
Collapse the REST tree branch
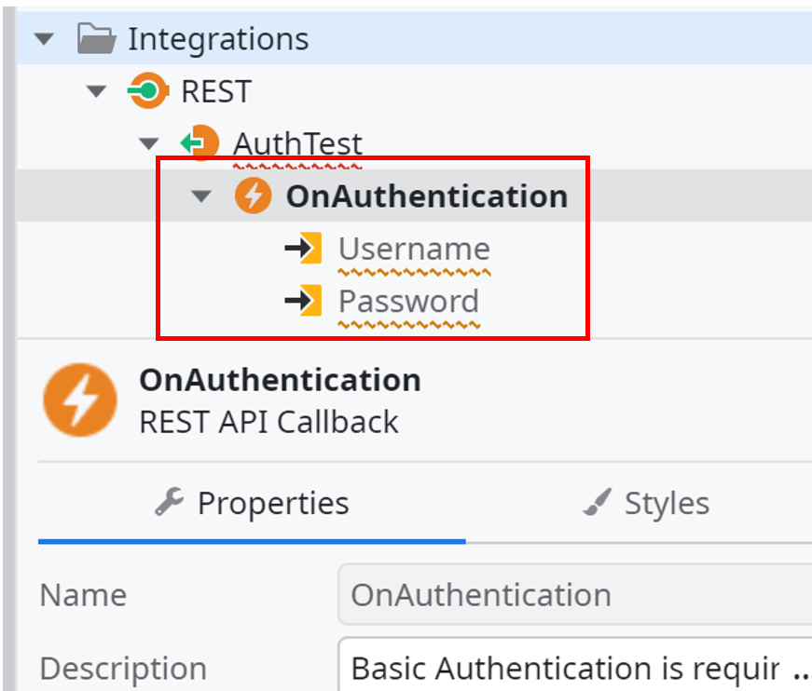[95, 90]
